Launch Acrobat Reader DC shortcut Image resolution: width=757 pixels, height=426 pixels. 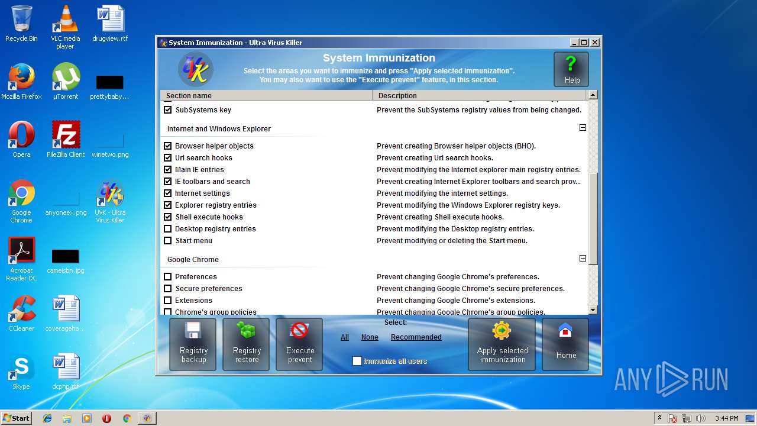pos(21,259)
